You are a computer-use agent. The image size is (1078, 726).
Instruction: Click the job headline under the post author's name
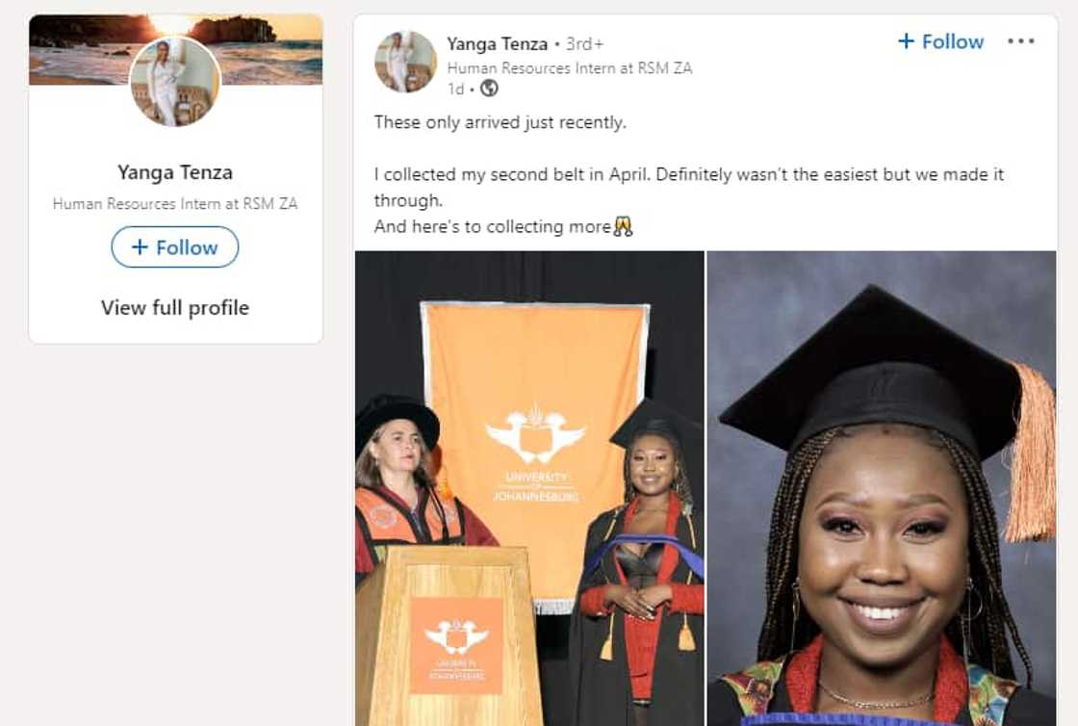pos(570,68)
